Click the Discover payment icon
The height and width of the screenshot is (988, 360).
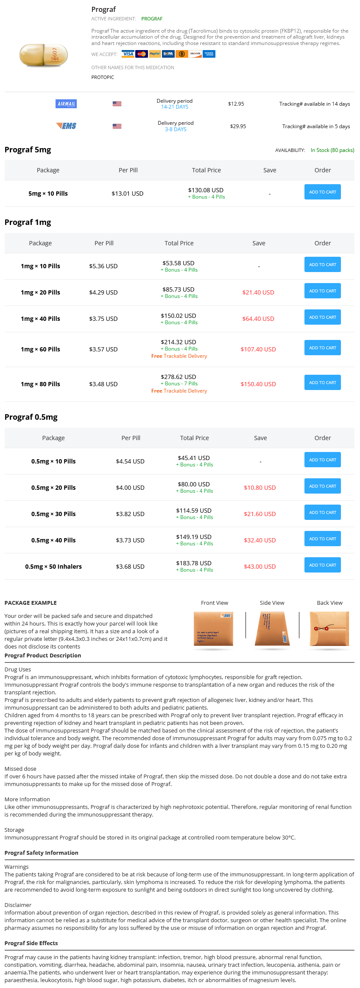195,54
